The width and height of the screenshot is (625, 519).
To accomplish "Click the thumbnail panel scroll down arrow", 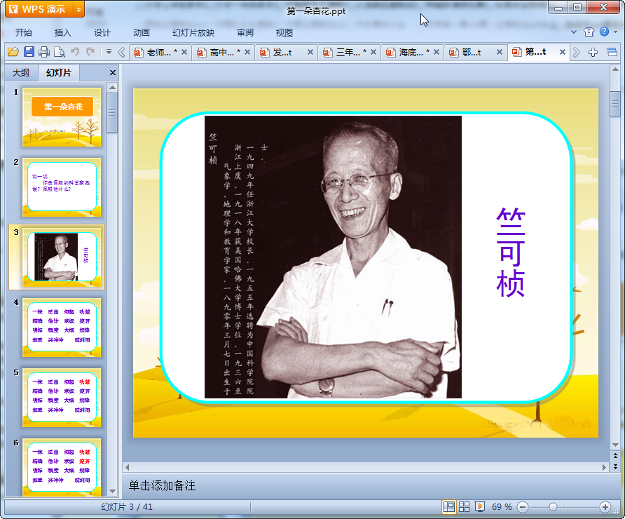I will (x=112, y=492).
